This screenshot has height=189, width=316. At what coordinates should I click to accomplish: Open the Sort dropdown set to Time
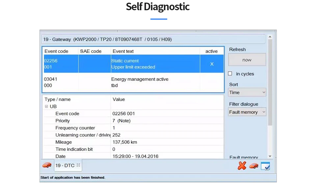tap(247, 92)
